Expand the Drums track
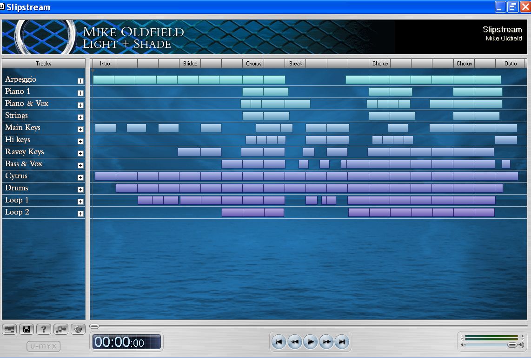This screenshot has width=531, height=358. click(80, 189)
